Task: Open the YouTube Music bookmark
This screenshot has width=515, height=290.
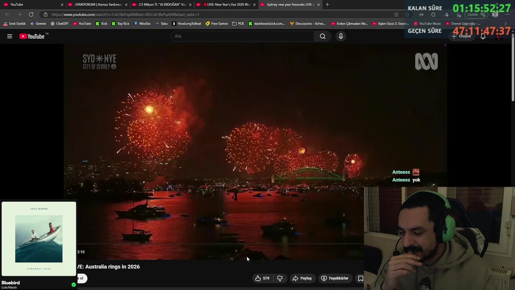Action: [x=428, y=24]
